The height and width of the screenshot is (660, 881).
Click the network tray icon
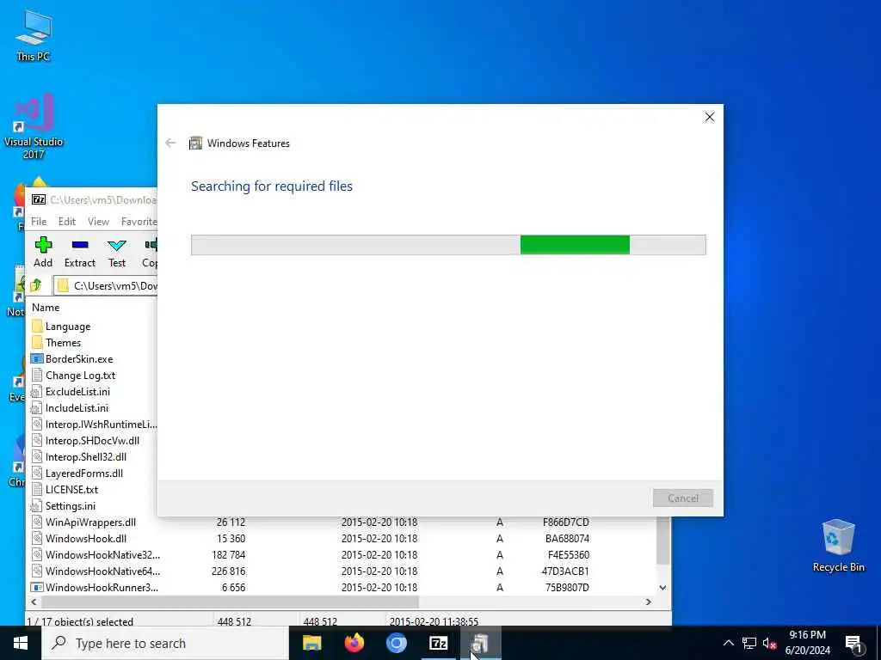tap(749, 643)
